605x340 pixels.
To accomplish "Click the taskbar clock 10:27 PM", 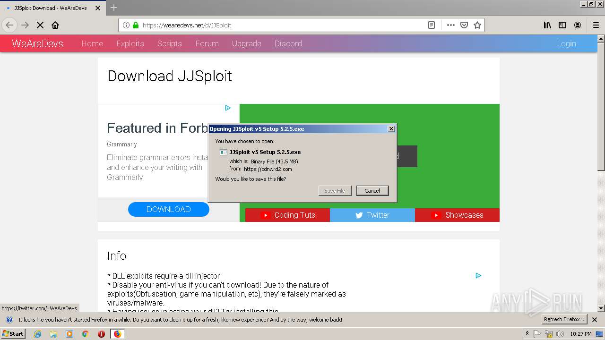I will tap(581, 334).
